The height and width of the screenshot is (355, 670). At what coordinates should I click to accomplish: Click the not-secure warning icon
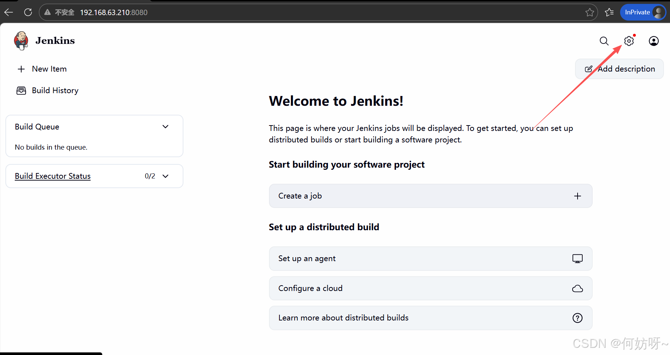pos(47,12)
